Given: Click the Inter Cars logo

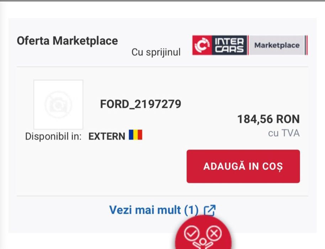Looking at the screenshot, I should tap(220, 45).
